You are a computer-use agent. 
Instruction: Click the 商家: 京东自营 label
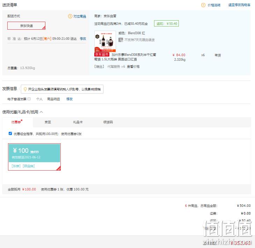(105, 16)
